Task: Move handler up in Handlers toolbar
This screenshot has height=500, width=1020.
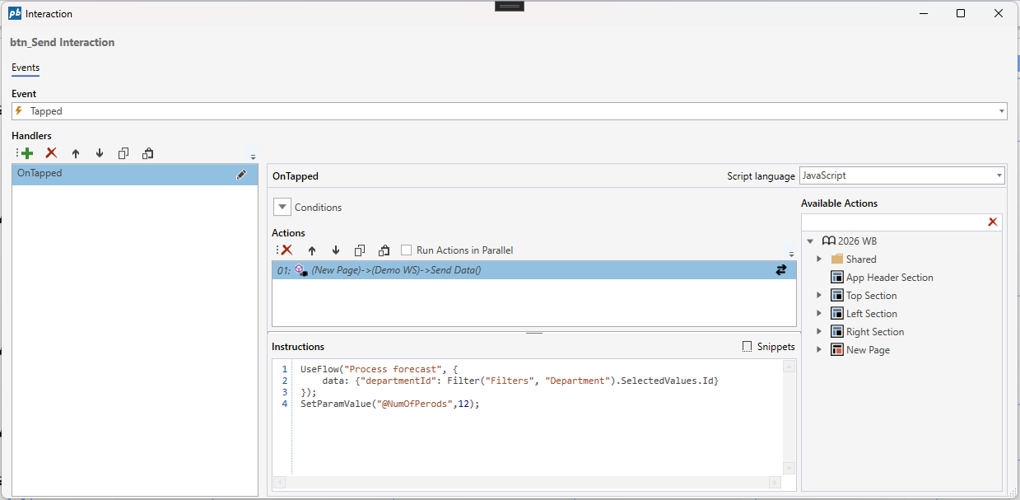Action: tap(76, 153)
